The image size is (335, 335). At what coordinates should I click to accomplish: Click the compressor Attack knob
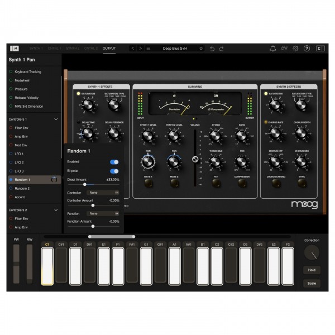pyautogui.click(x=216, y=136)
